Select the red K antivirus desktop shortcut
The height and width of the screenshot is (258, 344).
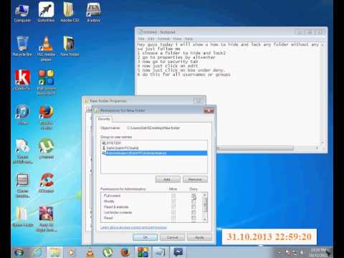tap(22, 80)
